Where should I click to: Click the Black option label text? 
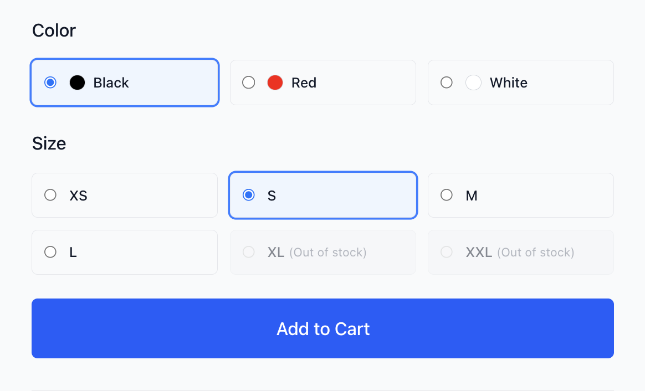click(x=111, y=83)
